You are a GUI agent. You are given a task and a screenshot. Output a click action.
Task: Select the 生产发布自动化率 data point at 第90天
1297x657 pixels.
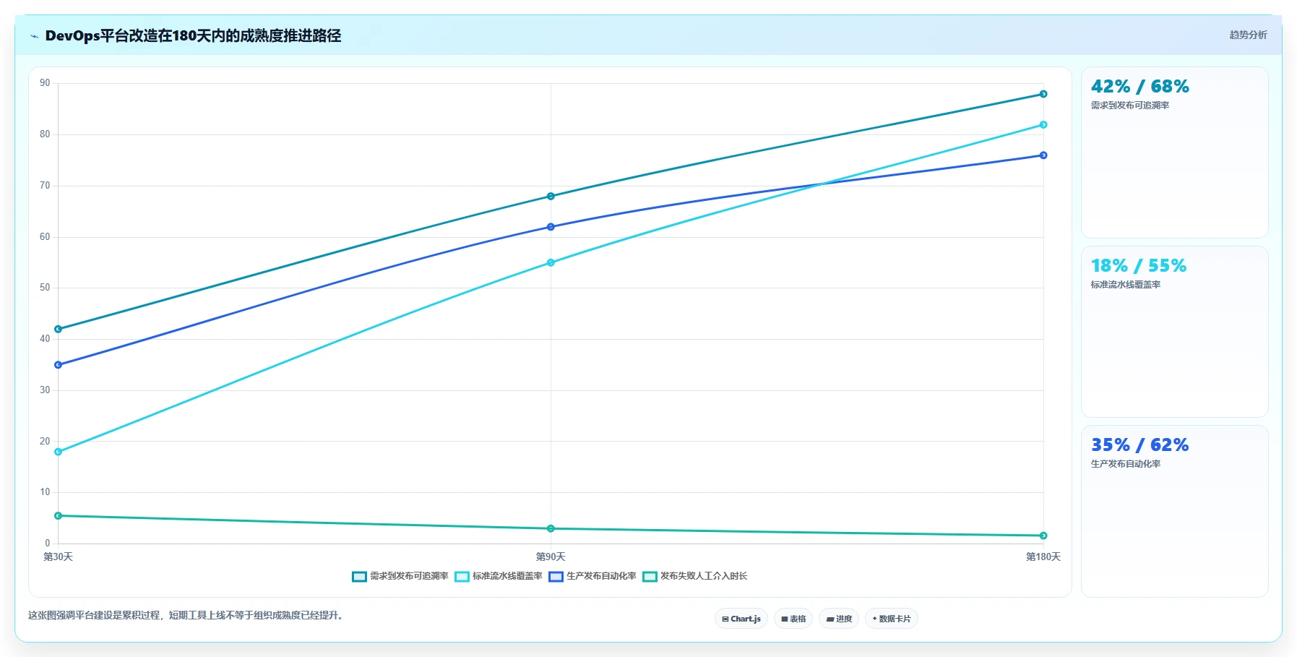[x=551, y=227]
